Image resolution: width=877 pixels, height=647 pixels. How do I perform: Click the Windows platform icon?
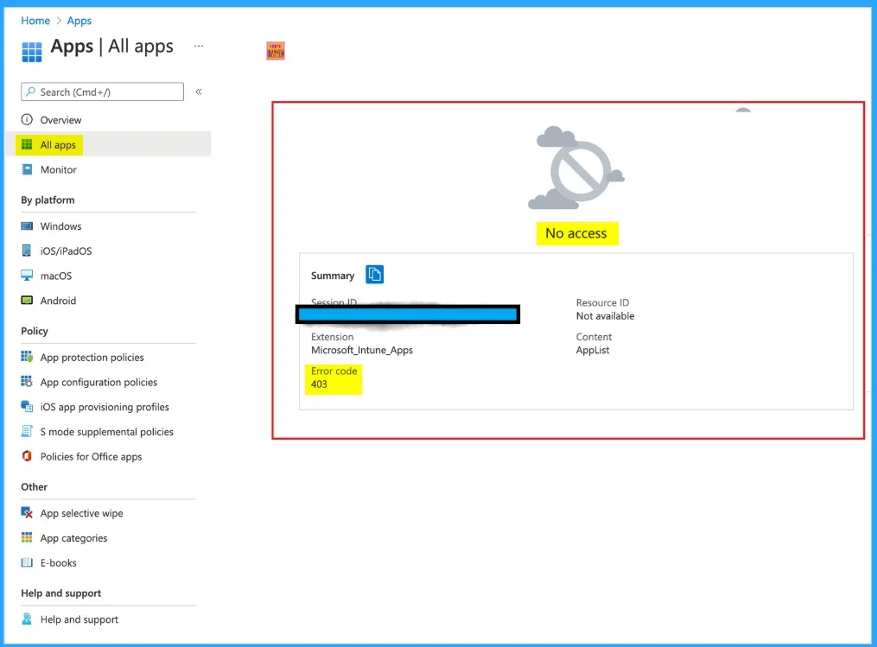pyautogui.click(x=27, y=226)
